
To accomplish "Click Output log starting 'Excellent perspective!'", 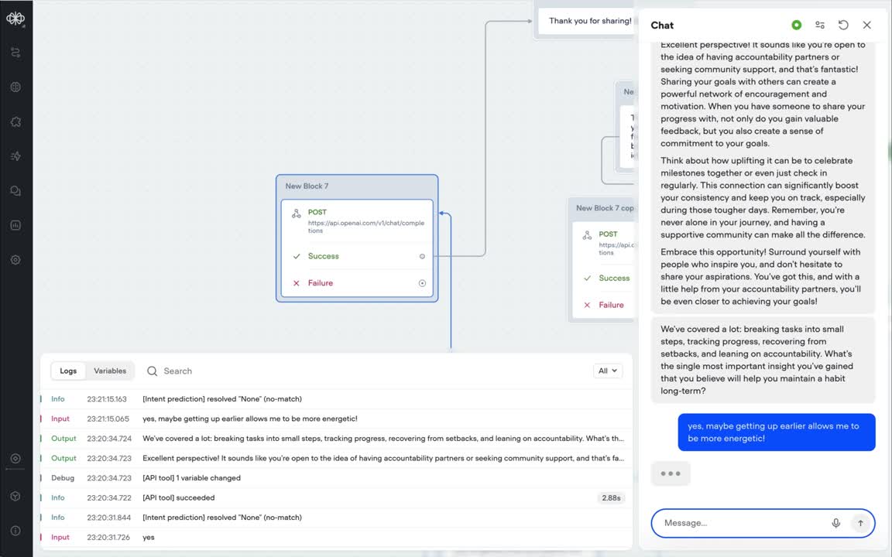I will pos(337,458).
